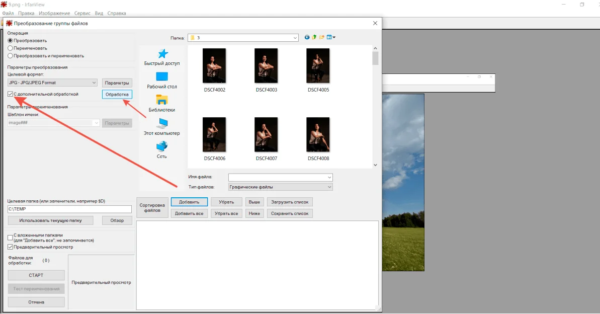Open the view mode menu icon

tap(331, 37)
